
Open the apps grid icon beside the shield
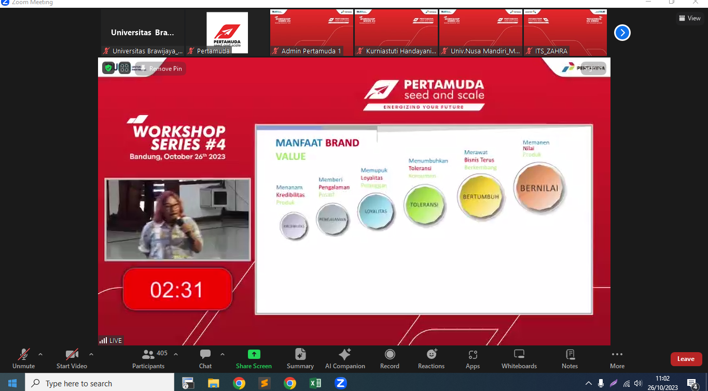[x=124, y=68]
